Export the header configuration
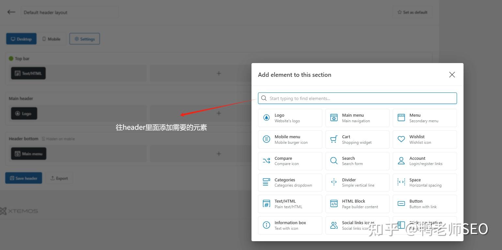Image resolution: width=502 pixels, height=250 pixels. (59, 178)
